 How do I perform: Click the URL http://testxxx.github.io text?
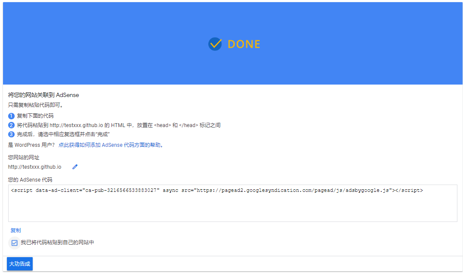pos(34,167)
